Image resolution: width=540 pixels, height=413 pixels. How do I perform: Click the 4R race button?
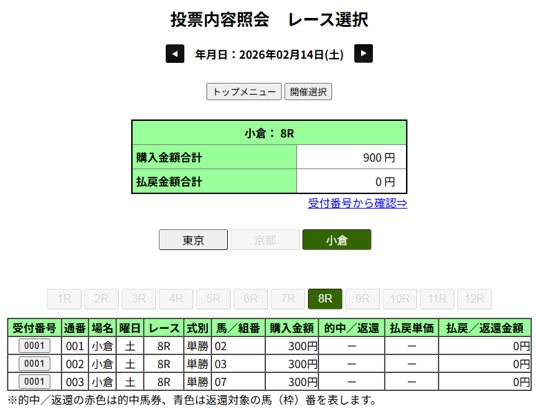point(176,299)
